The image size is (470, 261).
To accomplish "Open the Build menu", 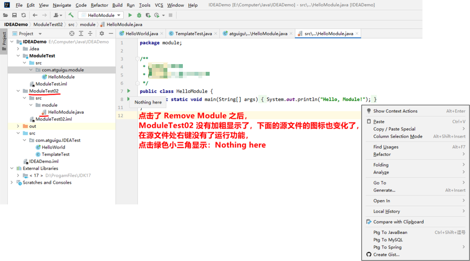I will click(117, 5).
